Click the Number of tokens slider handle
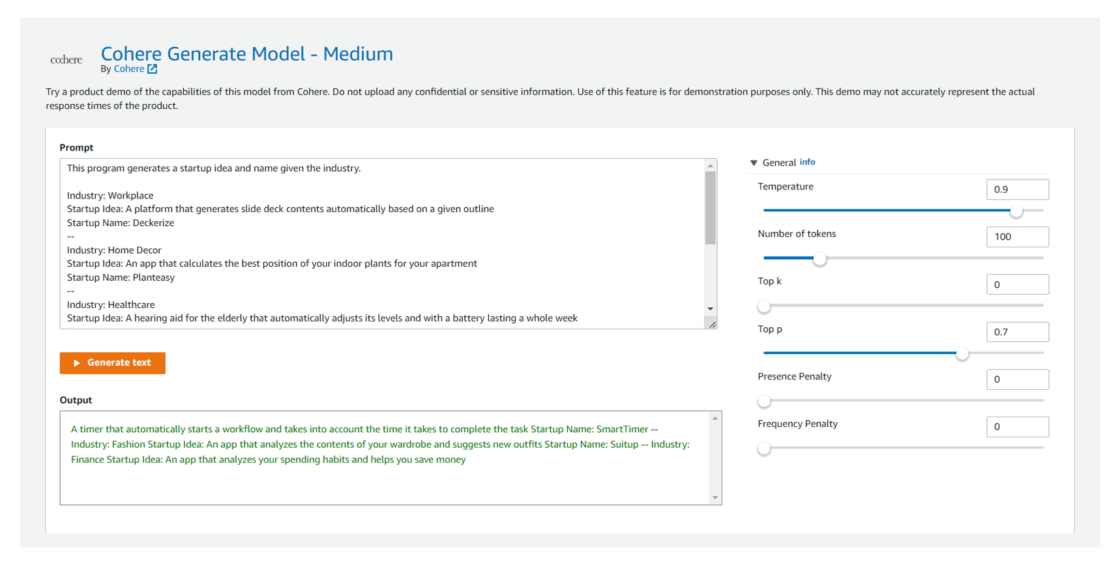Screen dimensions: 1120x565 pos(819,258)
